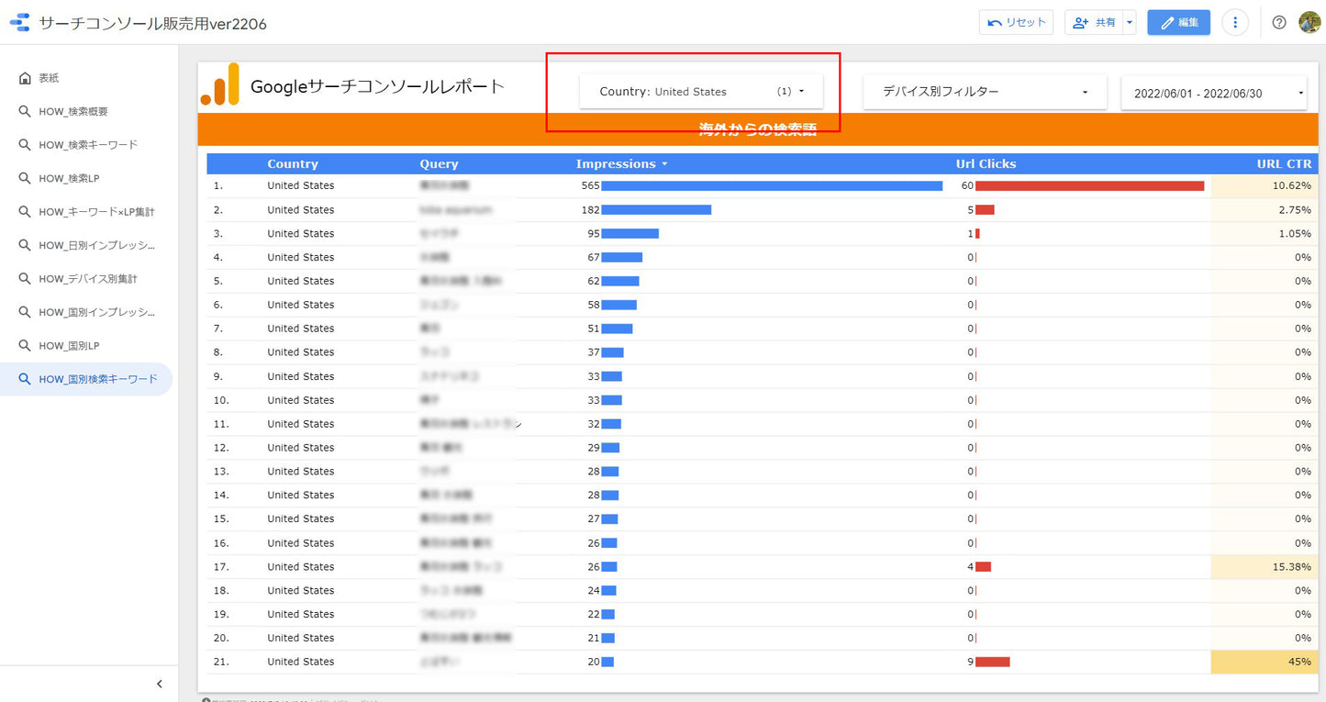Viewport: 1326px width, 702px height.
Task: Click the リセット button
Action: [1016, 22]
